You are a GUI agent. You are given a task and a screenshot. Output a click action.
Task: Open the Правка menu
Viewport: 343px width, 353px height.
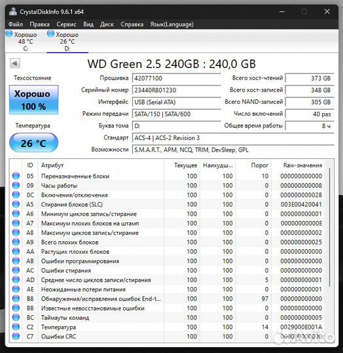pyautogui.click(x=40, y=24)
